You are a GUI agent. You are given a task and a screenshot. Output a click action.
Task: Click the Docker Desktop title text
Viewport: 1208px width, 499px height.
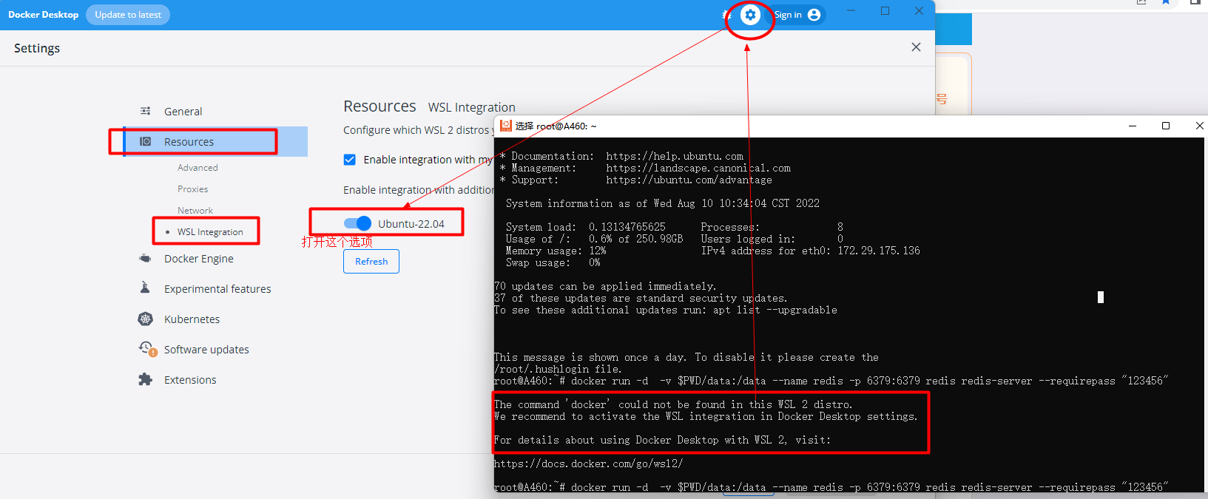pos(43,15)
